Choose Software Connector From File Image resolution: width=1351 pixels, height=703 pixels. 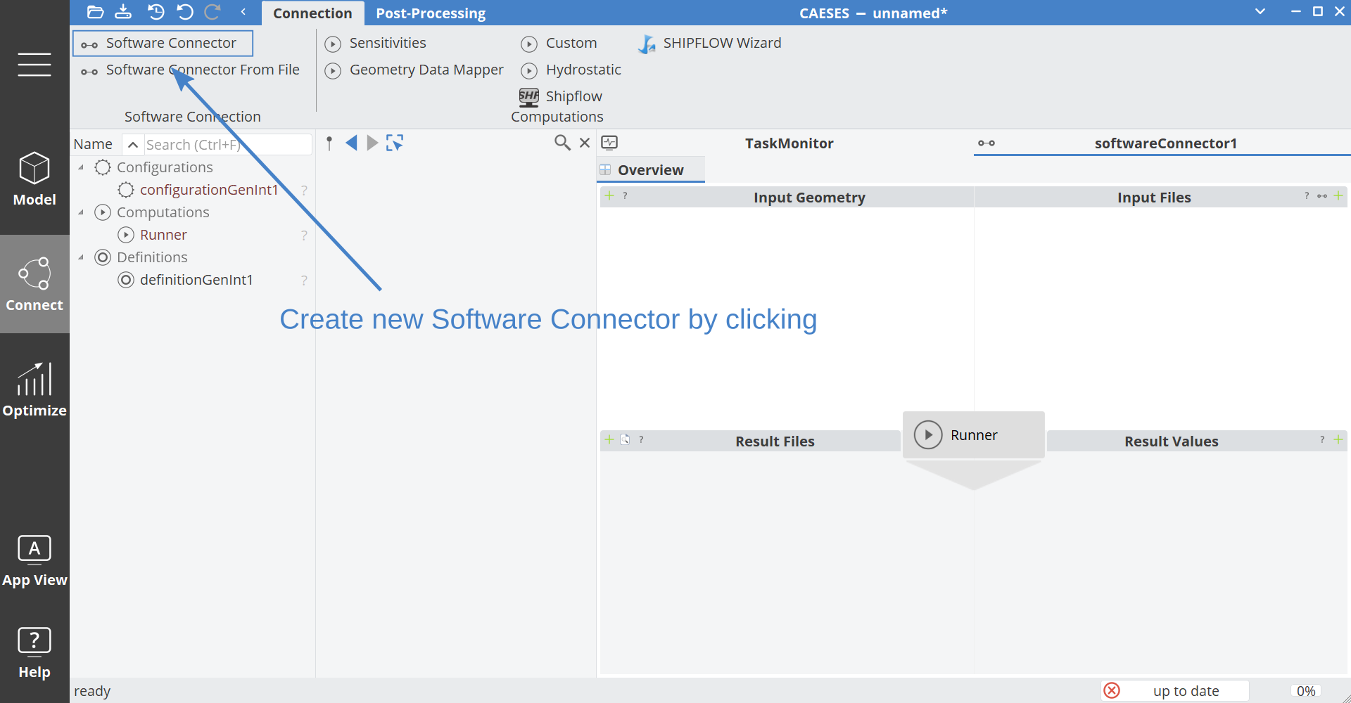click(190, 70)
